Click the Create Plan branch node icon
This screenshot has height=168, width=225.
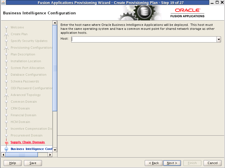tap(6, 34)
